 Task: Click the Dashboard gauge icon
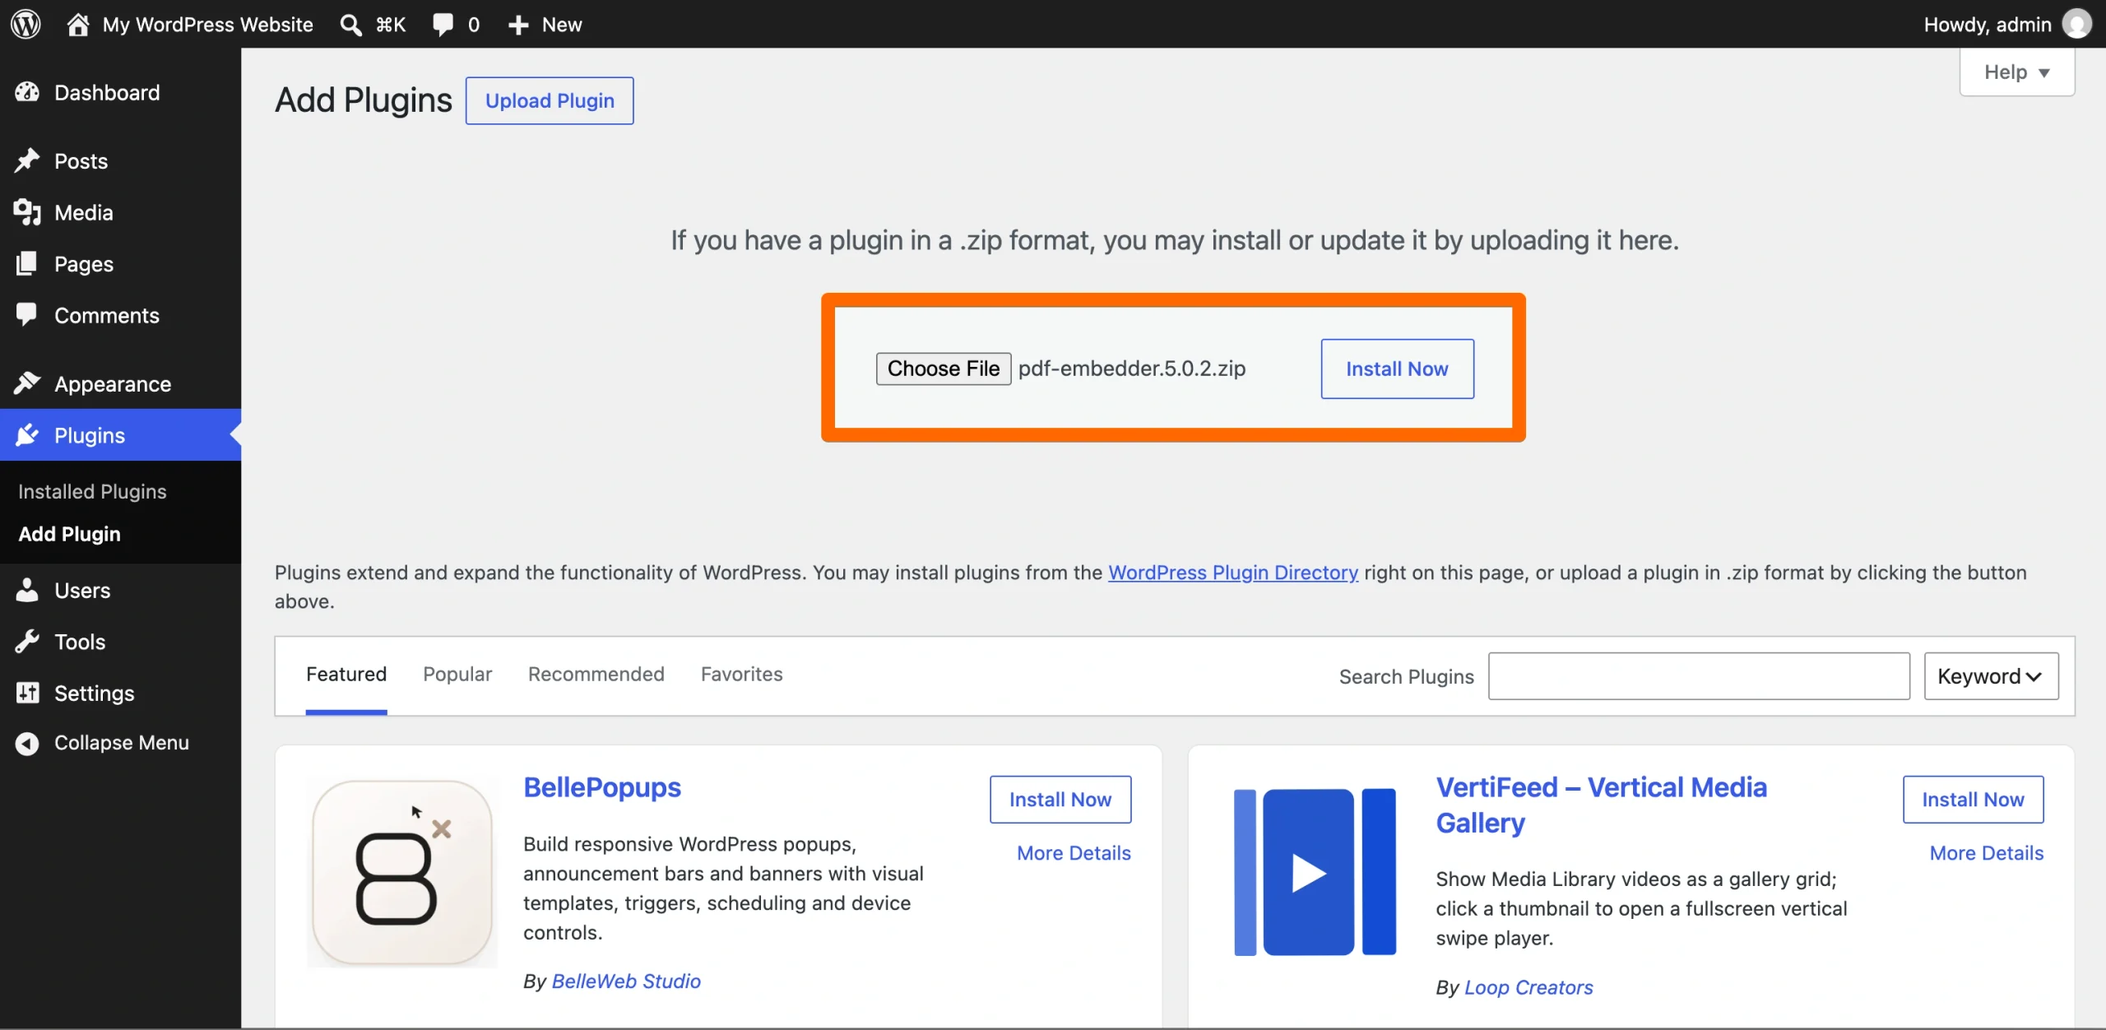27,92
